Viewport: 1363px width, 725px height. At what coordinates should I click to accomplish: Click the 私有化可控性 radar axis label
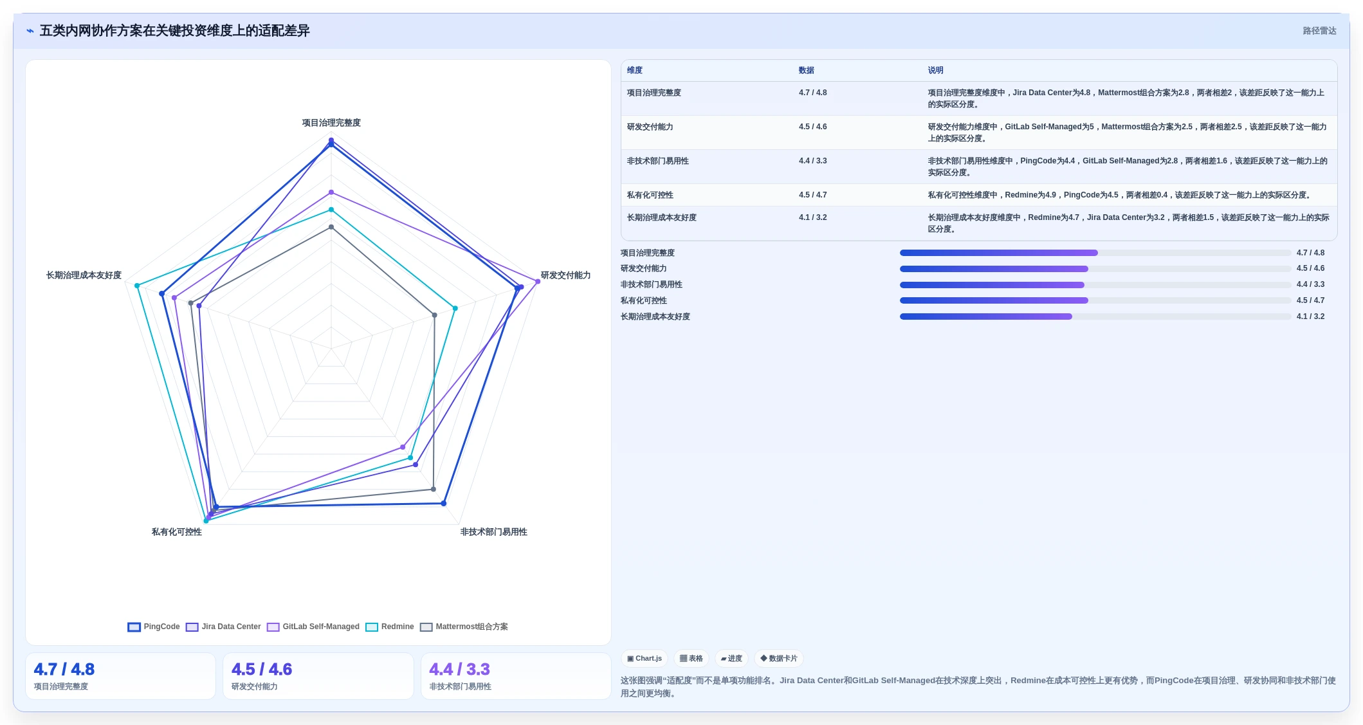click(176, 532)
